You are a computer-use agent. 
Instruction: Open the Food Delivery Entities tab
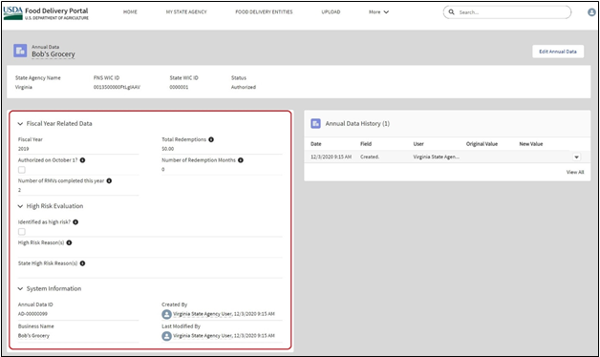264,12
